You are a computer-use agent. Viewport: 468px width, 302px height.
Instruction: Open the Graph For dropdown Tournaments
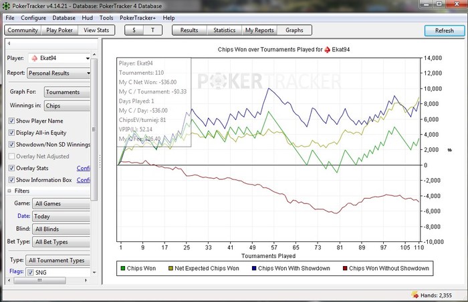click(67, 92)
